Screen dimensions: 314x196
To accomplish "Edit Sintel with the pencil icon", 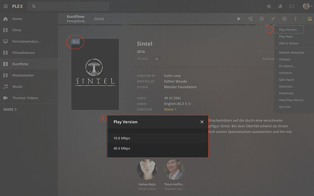I will [x=273, y=19].
